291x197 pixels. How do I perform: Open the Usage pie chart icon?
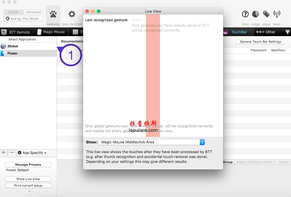(256, 14)
